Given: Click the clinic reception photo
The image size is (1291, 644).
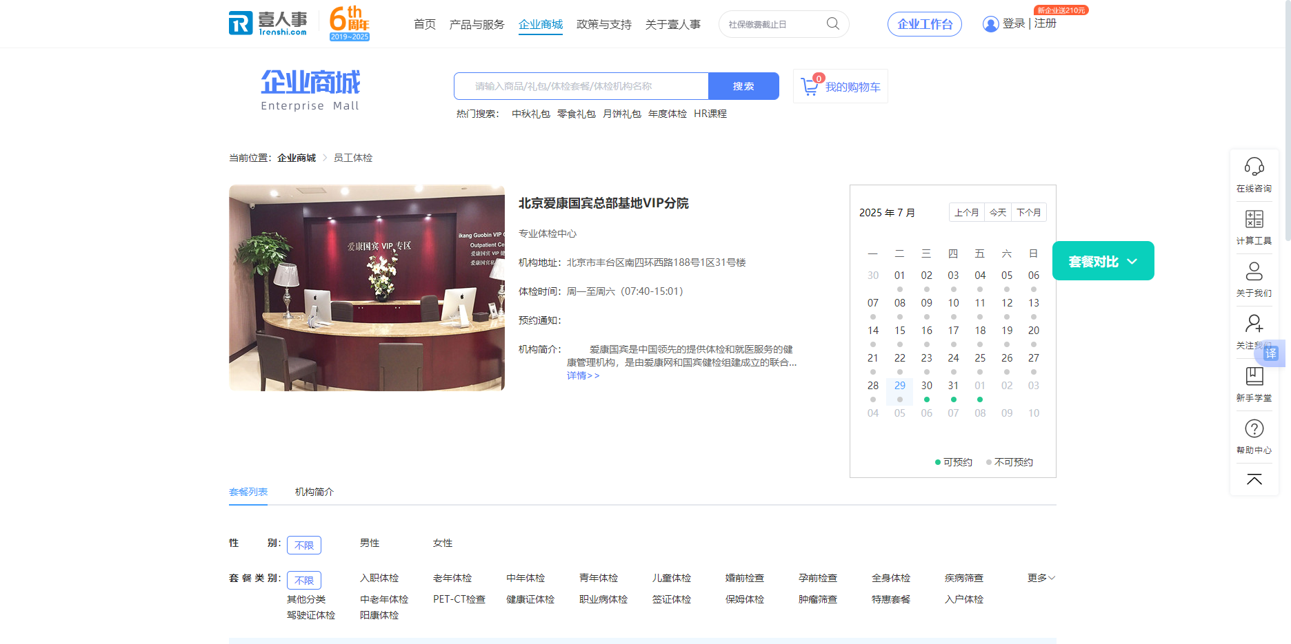Looking at the screenshot, I should (367, 288).
